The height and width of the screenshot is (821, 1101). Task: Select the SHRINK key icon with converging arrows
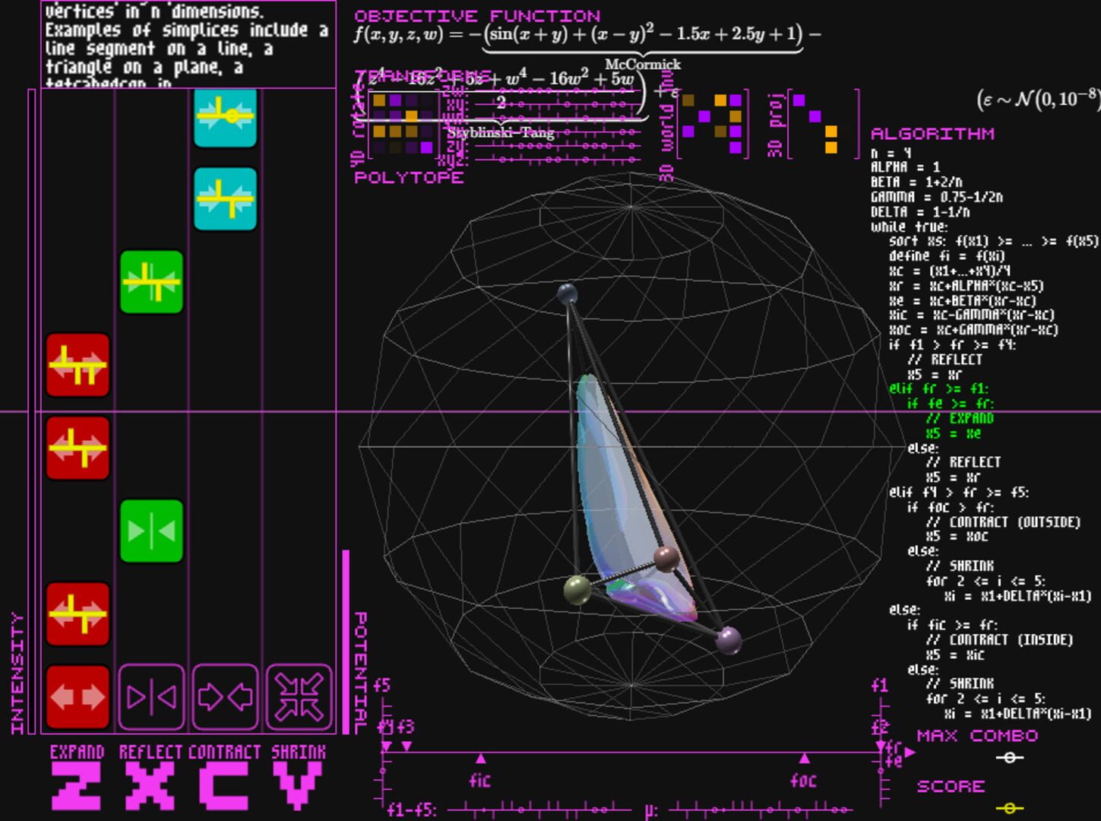[298, 697]
